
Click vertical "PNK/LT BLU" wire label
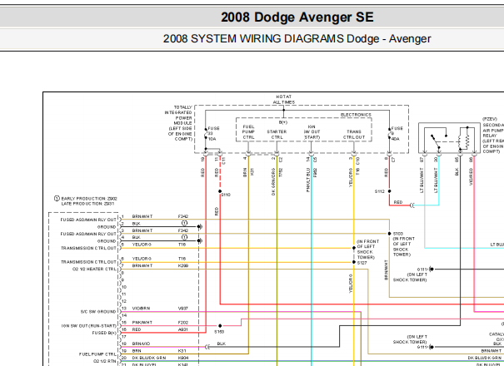[308, 181]
